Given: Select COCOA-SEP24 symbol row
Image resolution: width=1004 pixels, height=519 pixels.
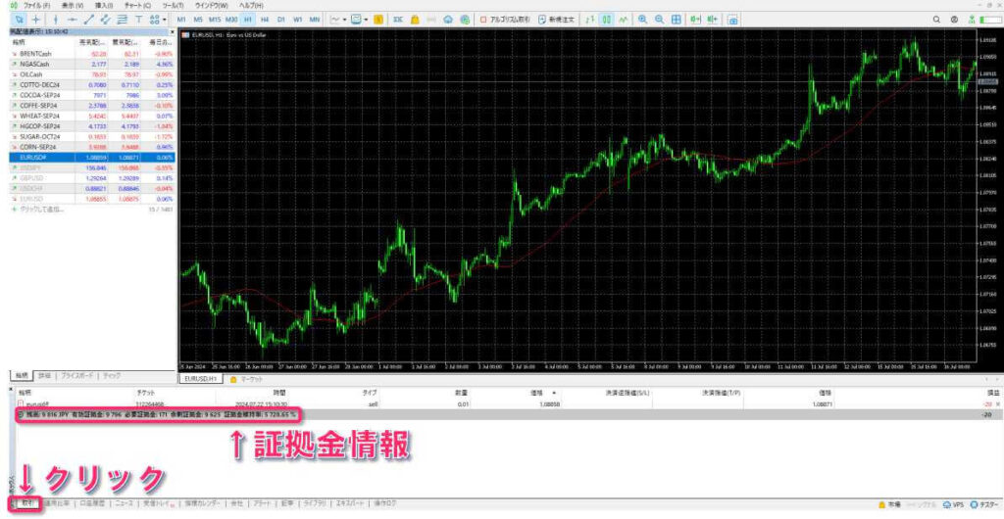Looking at the screenshot, I should 93,95.
